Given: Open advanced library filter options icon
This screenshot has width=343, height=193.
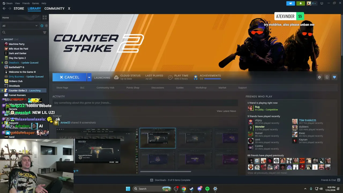Looking at the screenshot, I should point(44,32).
